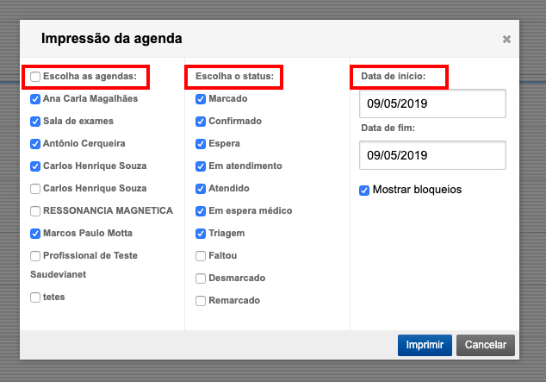Screen dimensions: 546x382
Task: Uncheck Marcos Paulo Motta agenda
Action: click(34, 233)
